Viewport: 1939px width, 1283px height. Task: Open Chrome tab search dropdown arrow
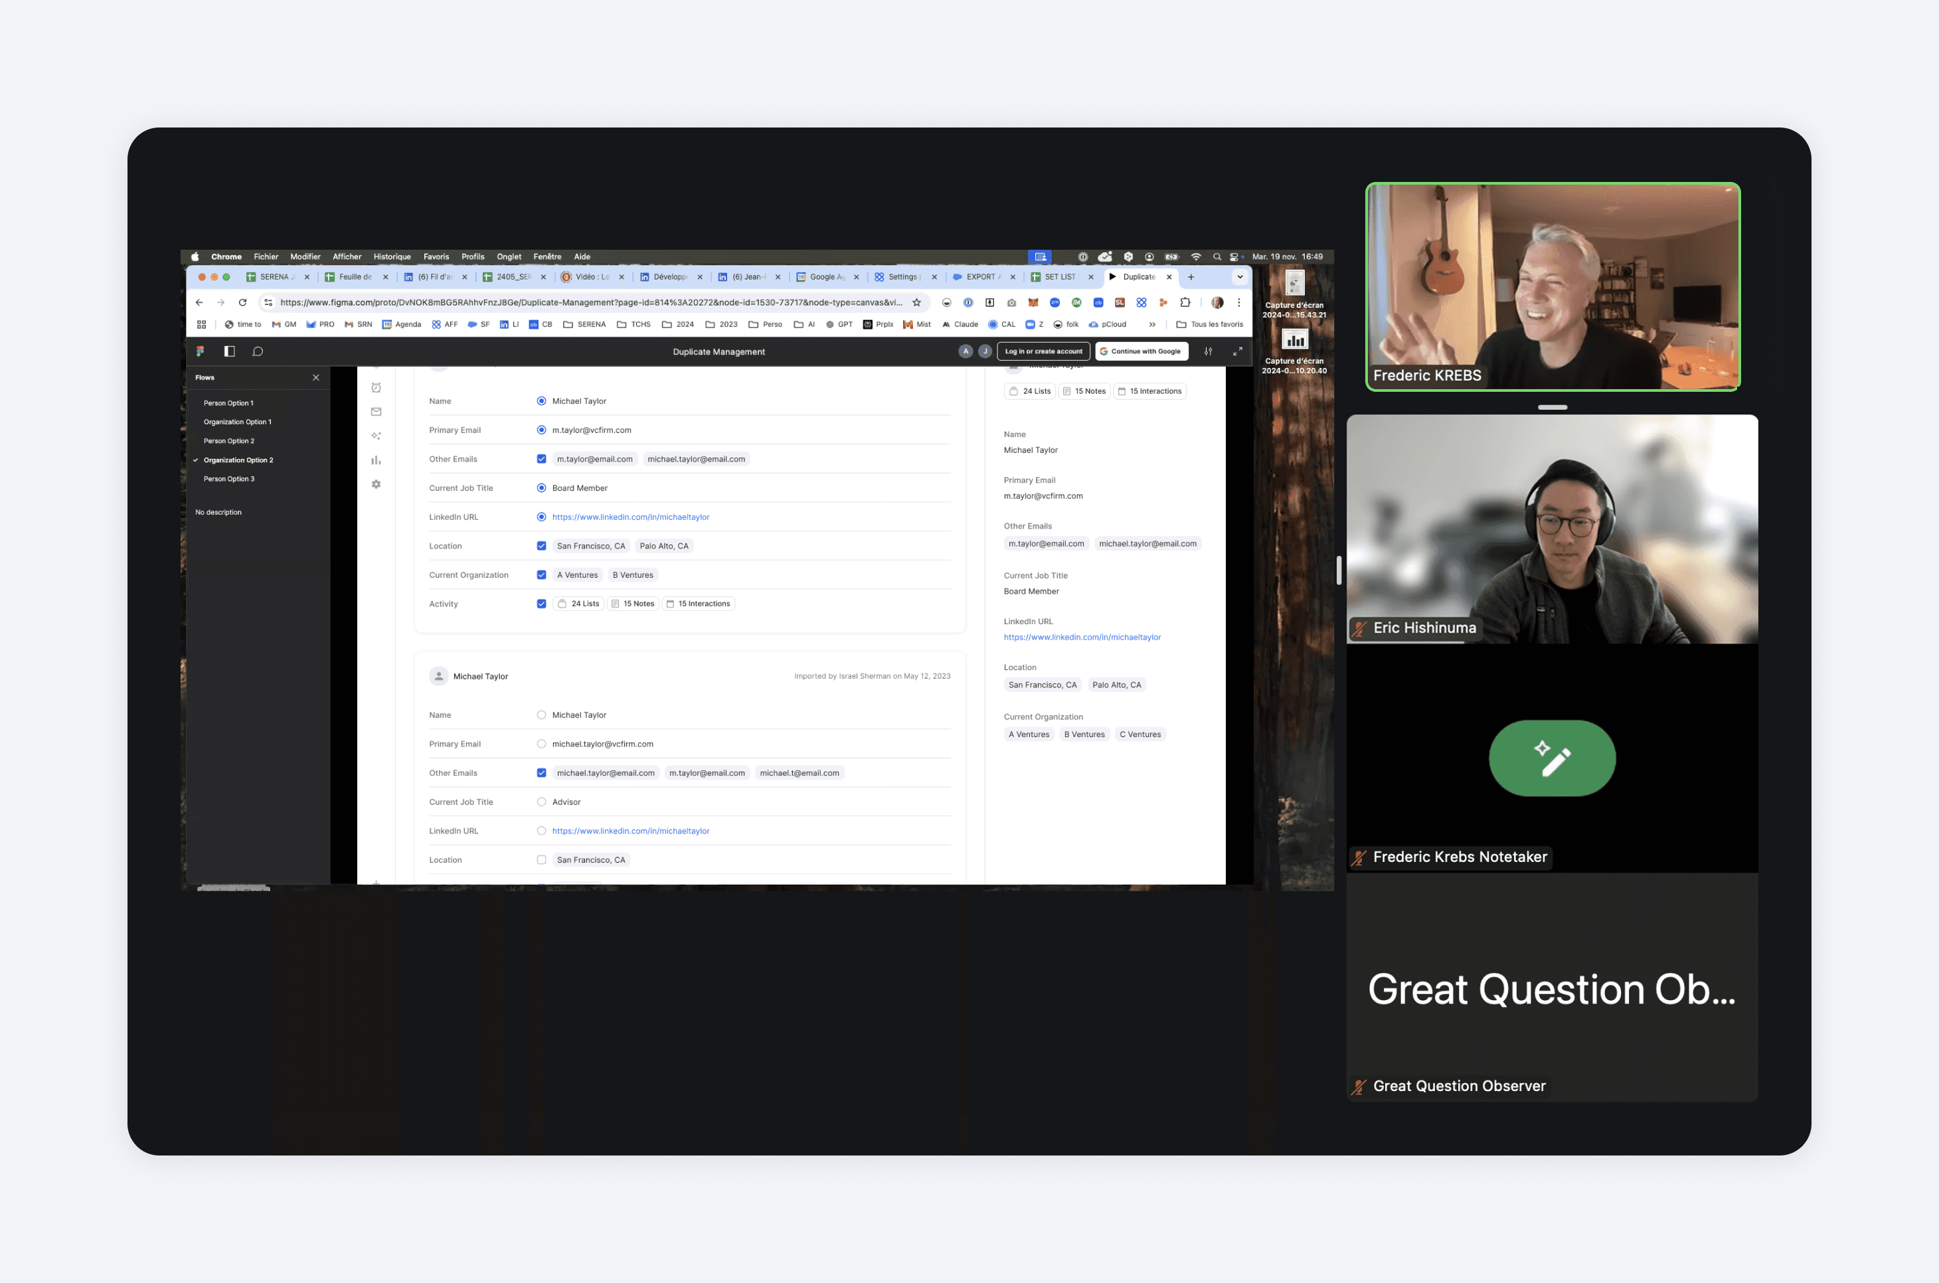1240,278
